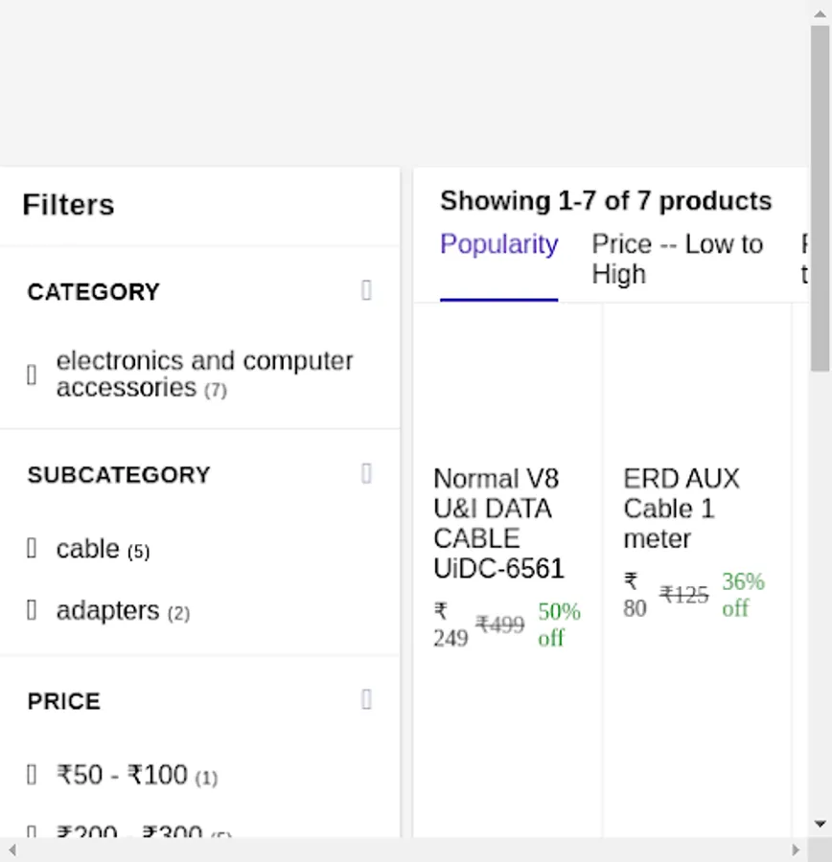Collapse the SUBCATEGORY filter section
The image size is (832, 862).
tap(366, 474)
